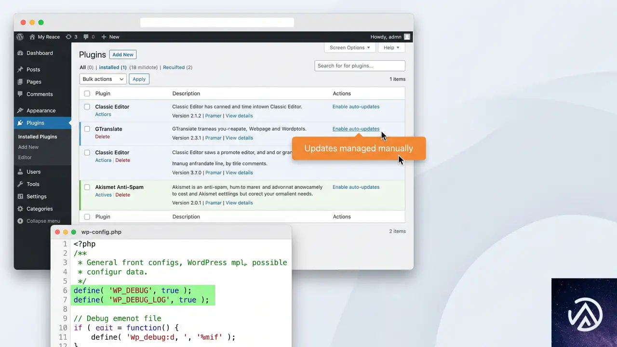
Task: Check the Akismet Anti-Spam checkbox
Action: point(87,187)
